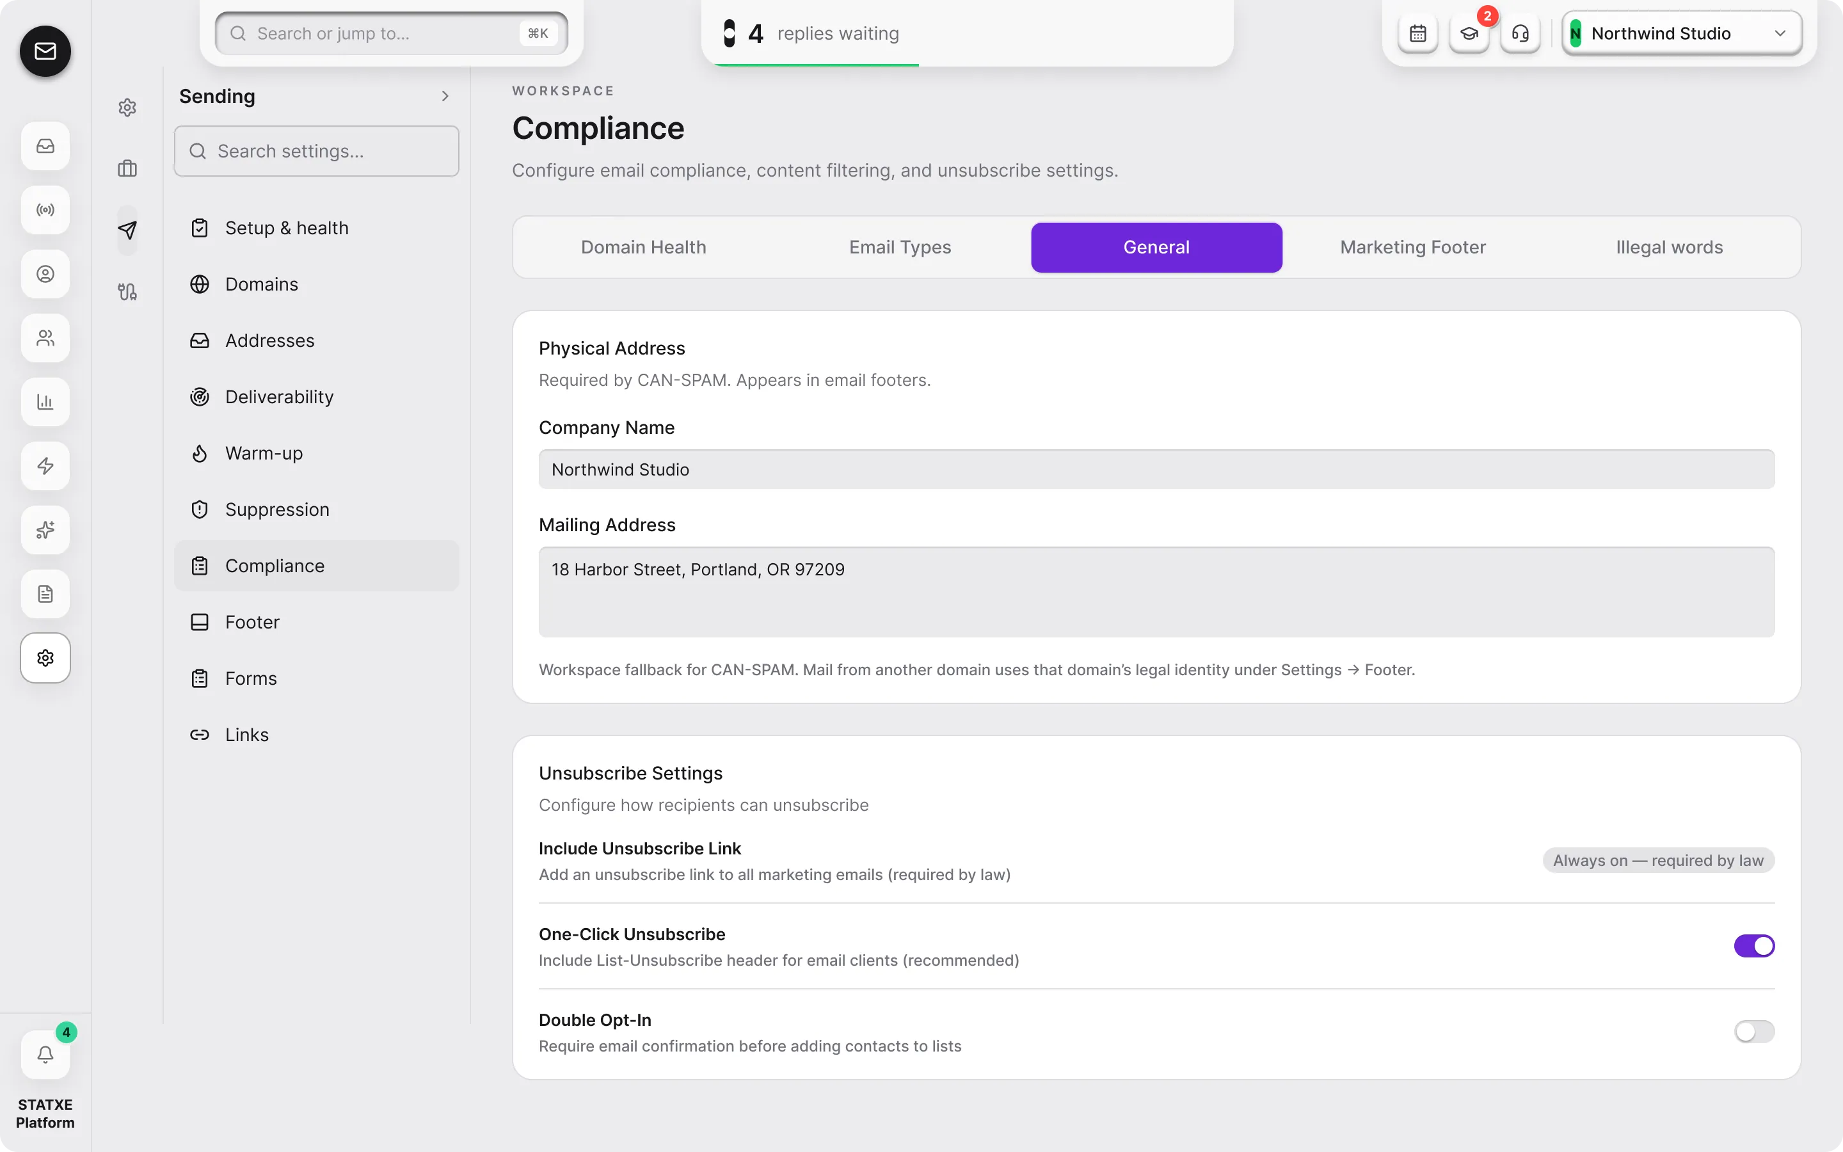Open the document templates icon

click(45, 593)
